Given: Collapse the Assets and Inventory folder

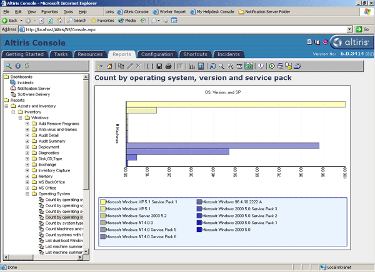Looking at the screenshot, I should coord(6,106).
